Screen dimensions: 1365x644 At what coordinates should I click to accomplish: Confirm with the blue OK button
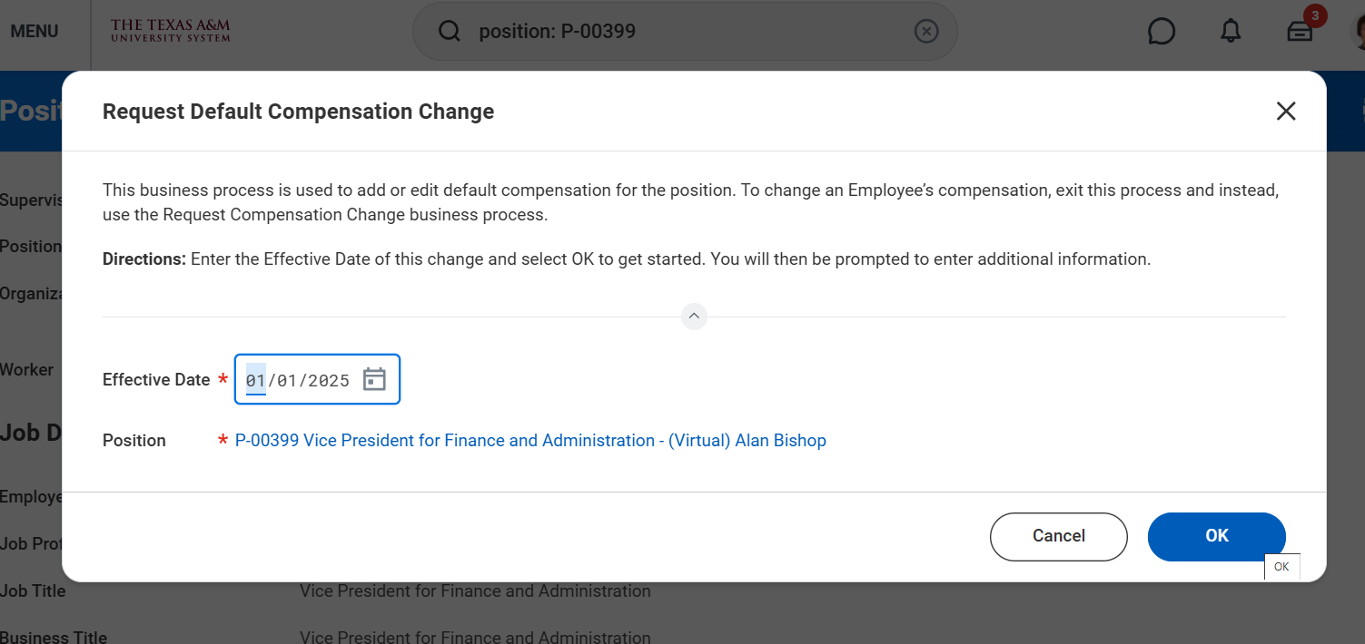[1217, 536]
